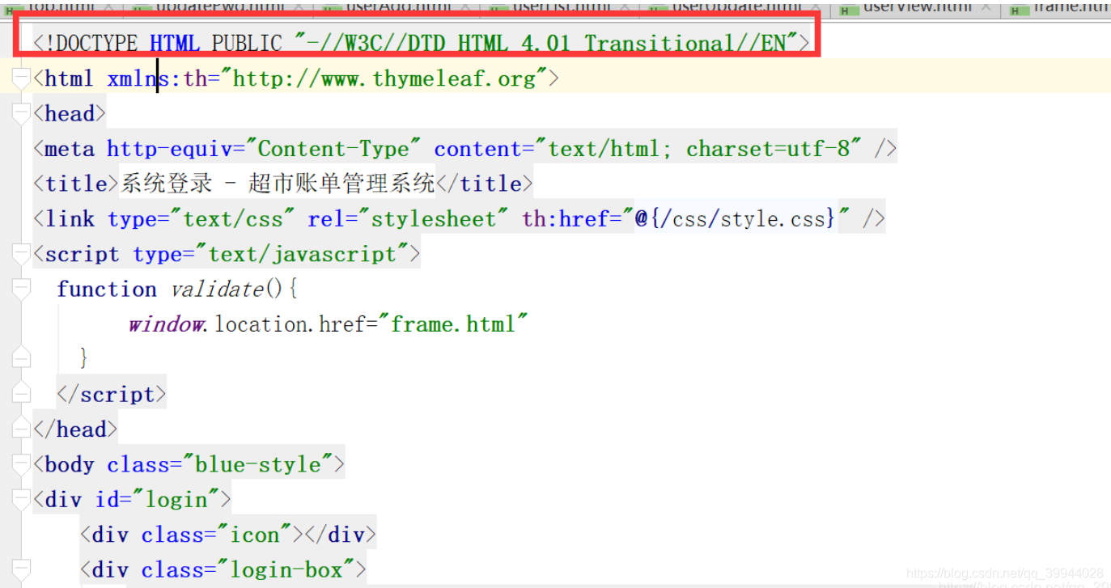Screen dimensions: 1111x588
Task: Click fold end marker beside closing brace
Action: tap(21, 357)
